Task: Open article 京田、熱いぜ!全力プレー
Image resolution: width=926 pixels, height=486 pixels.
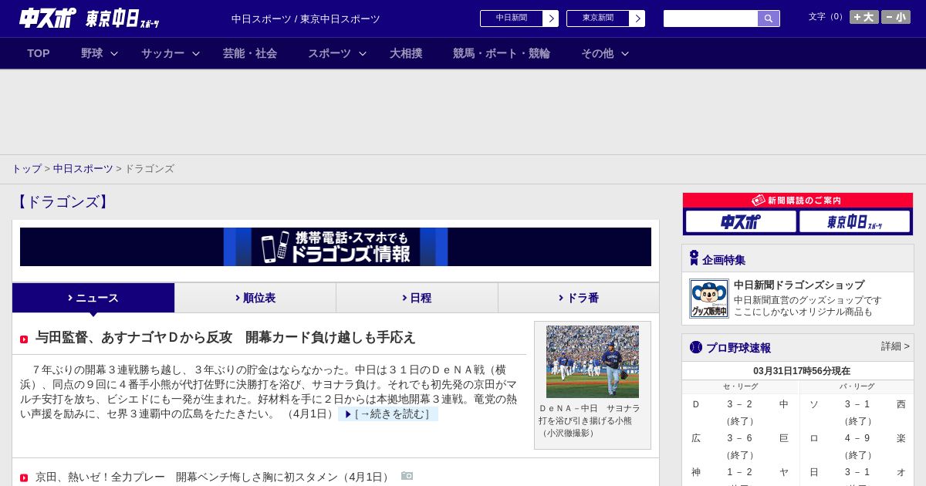Action: click(x=214, y=478)
